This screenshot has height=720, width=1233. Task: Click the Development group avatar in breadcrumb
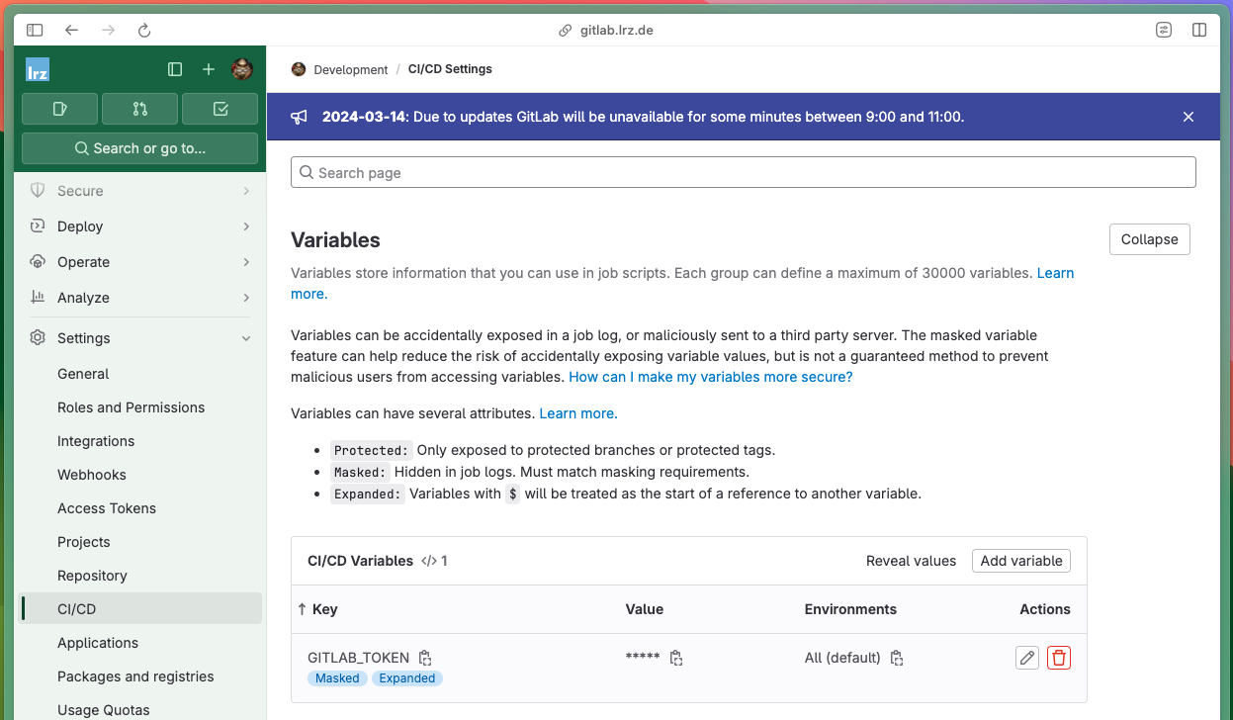pos(299,69)
